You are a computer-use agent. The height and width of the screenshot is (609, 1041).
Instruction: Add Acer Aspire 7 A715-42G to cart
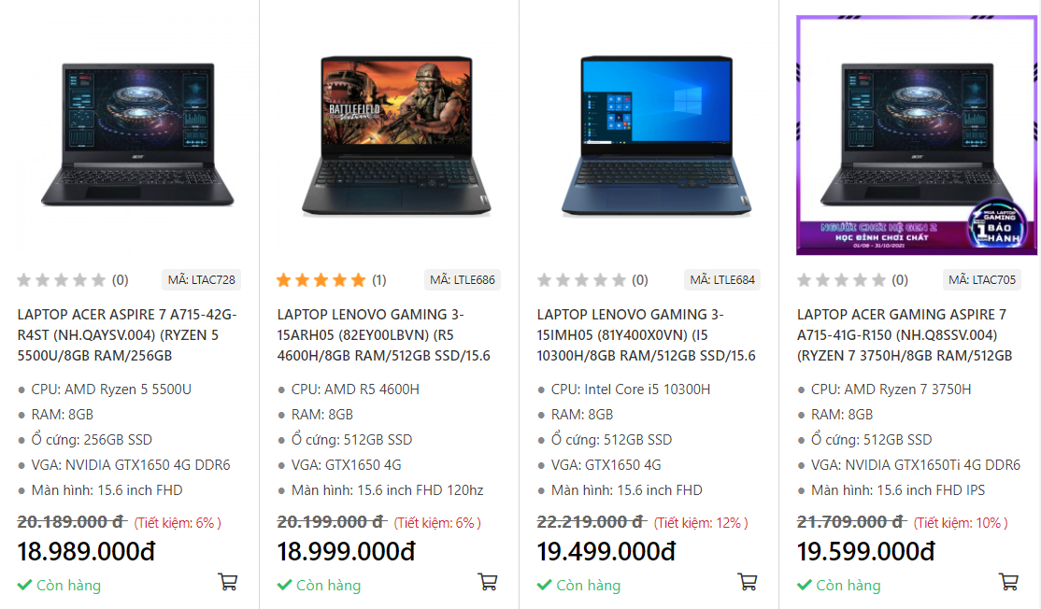point(227,582)
